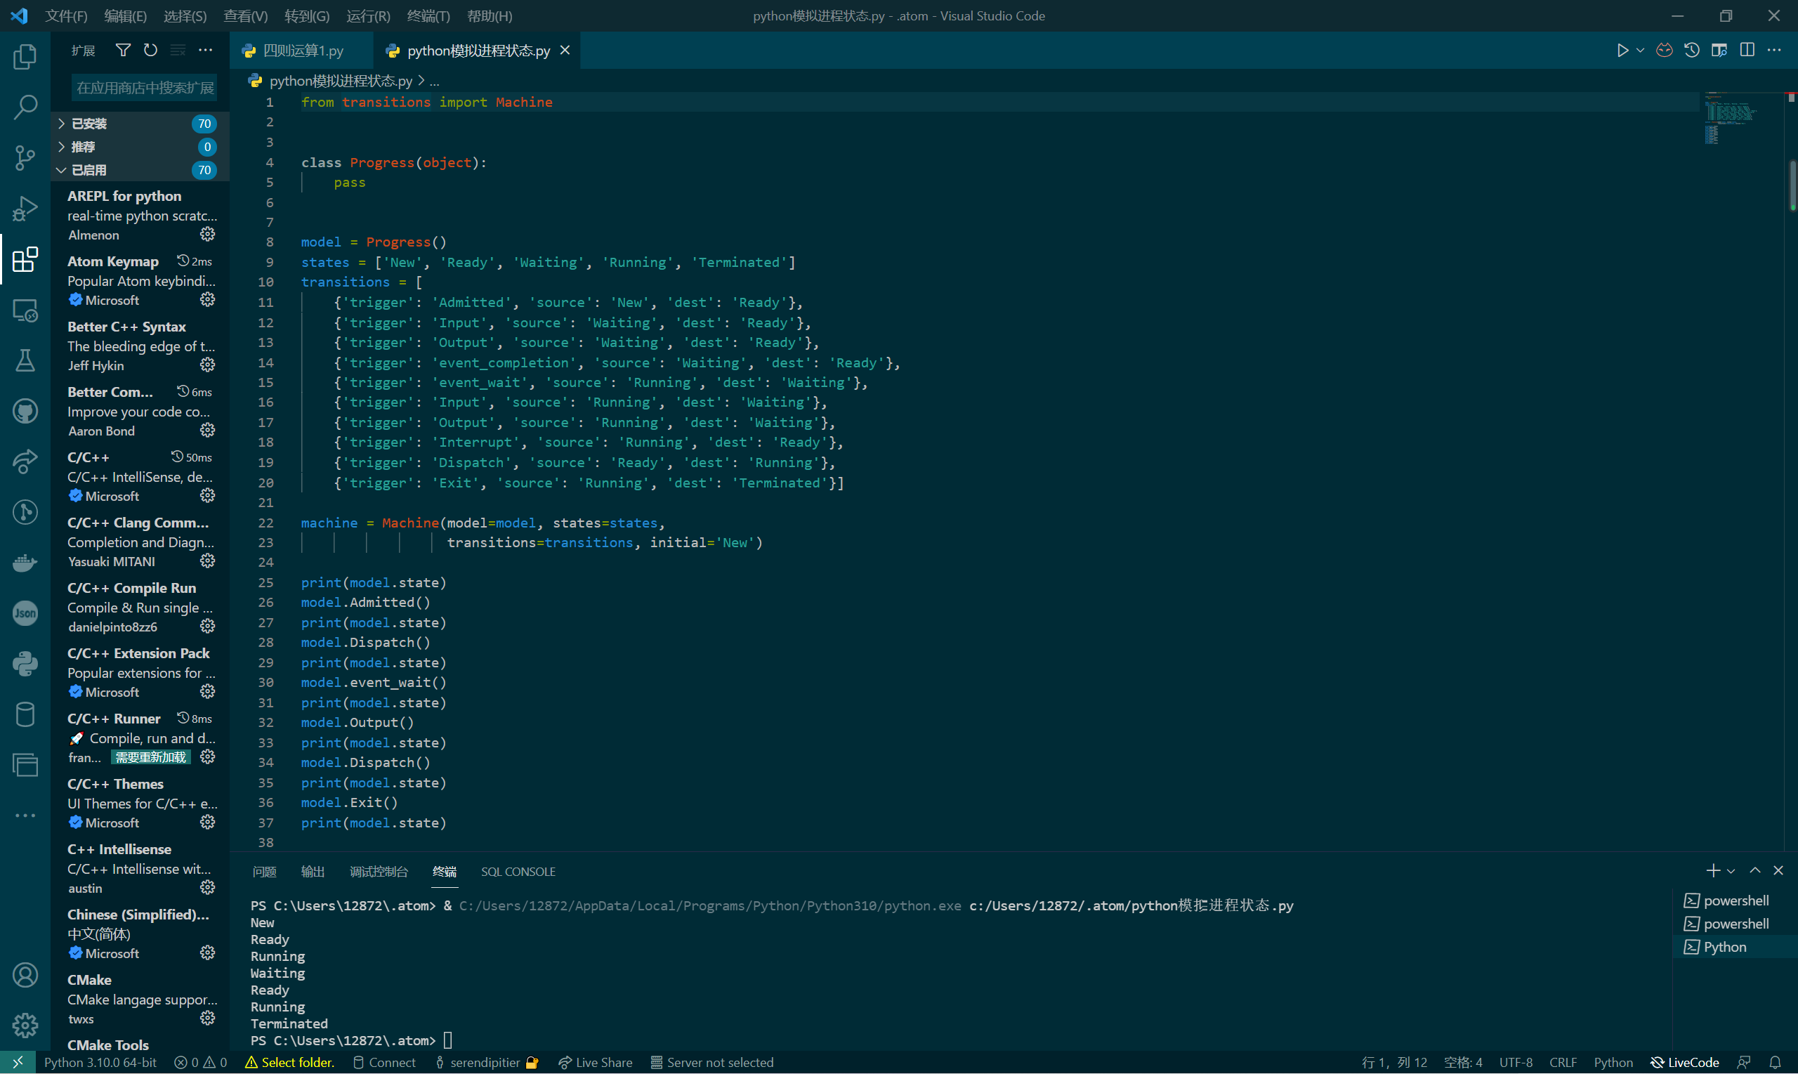Open Source Control view in activity bar
This screenshot has width=1798, height=1074.
(x=25, y=158)
